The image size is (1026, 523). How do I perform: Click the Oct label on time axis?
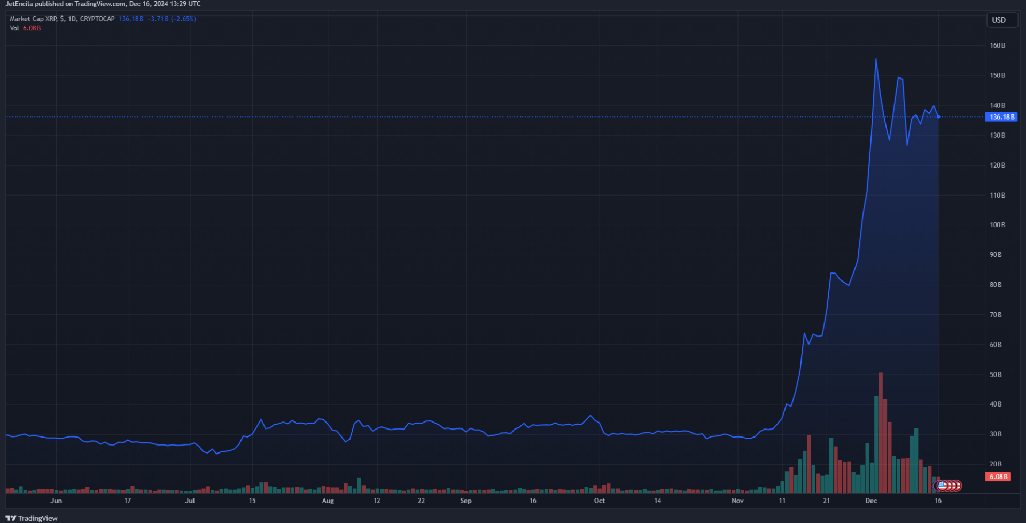click(600, 501)
